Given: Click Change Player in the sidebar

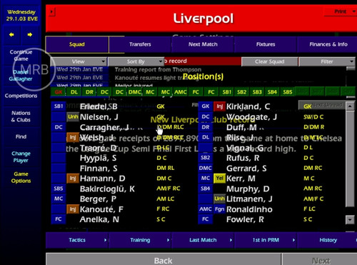Looking at the screenshot, I should click(21, 157).
